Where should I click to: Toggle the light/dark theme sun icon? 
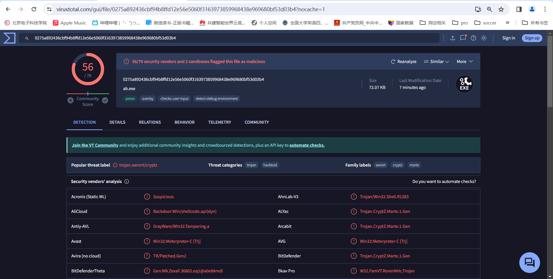point(484,38)
